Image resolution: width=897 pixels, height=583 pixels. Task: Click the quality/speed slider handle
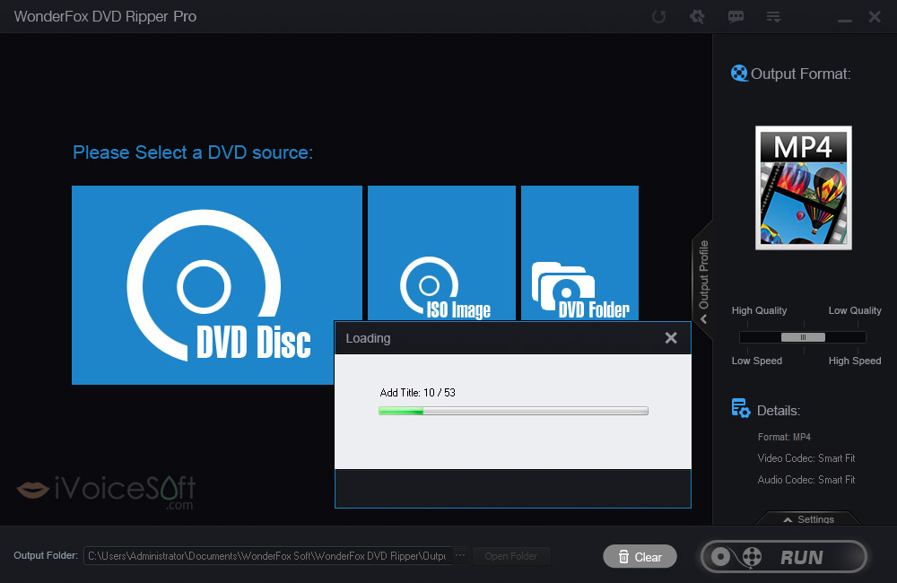pyautogui.click(x=803, y=337)
